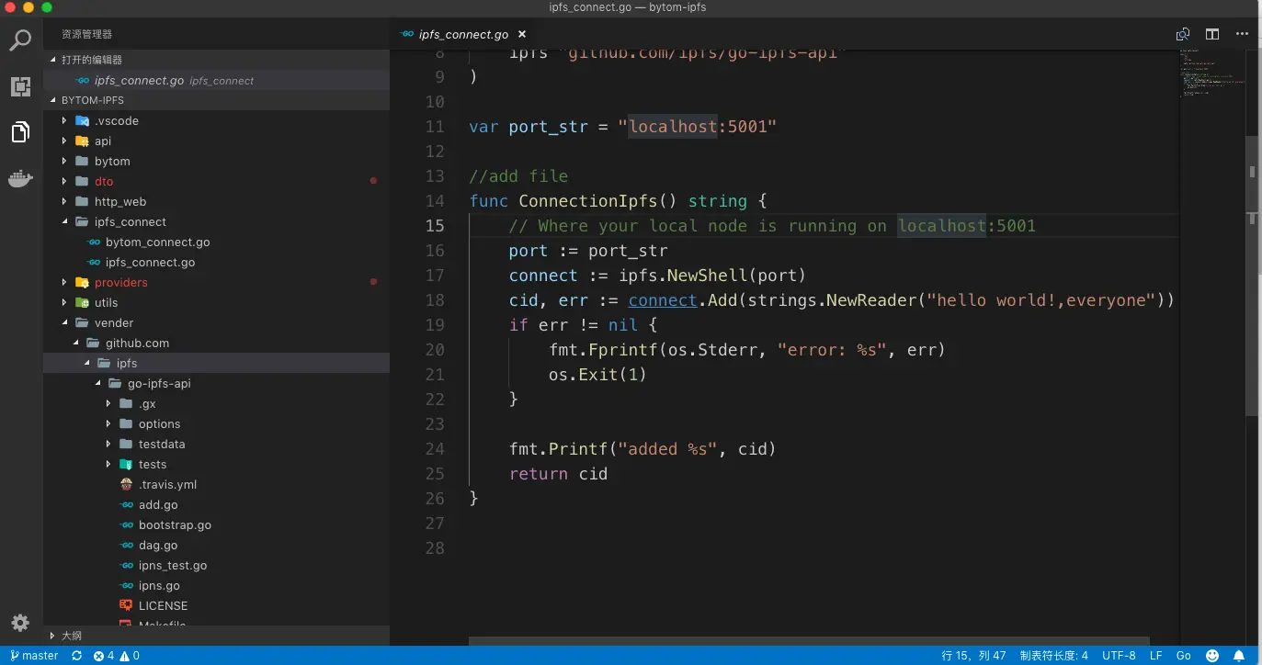
Task: Open ipfs_connect.go in ipfs_connect folder
Action: 216,263
